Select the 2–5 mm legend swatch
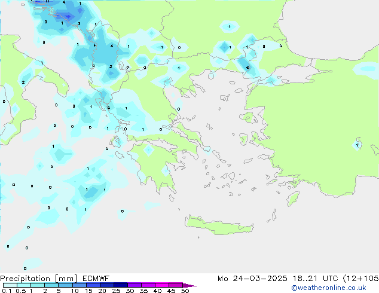The image size is (379, 293). click(x=51, y=285)
